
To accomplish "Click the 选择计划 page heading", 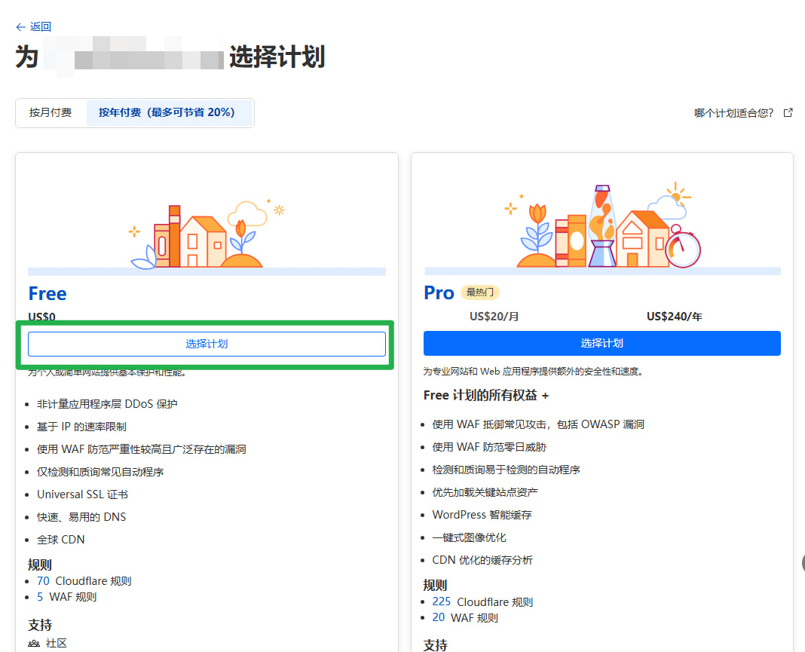I will (x=277, y=57).
